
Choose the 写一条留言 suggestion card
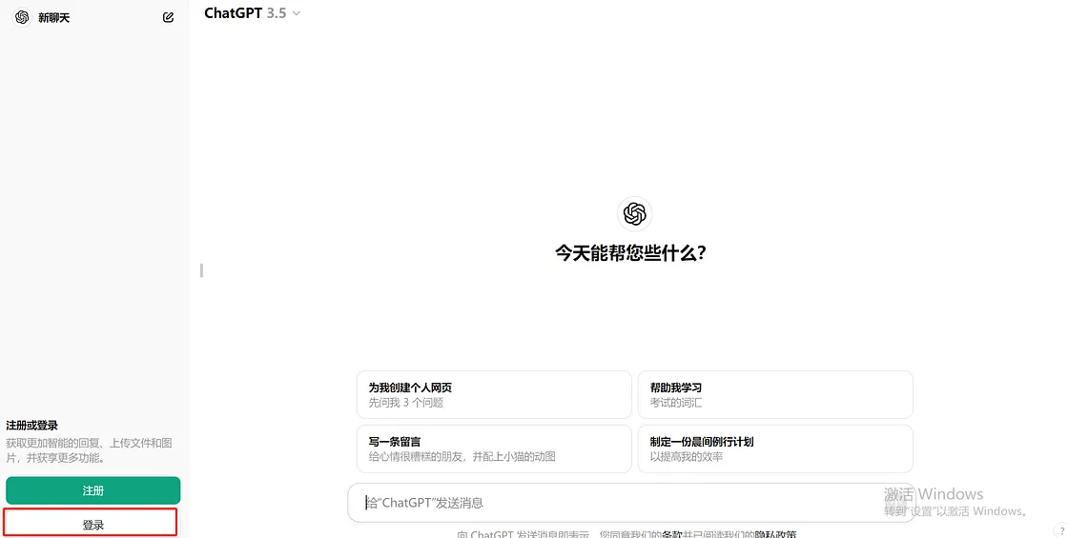coord(494,448)
